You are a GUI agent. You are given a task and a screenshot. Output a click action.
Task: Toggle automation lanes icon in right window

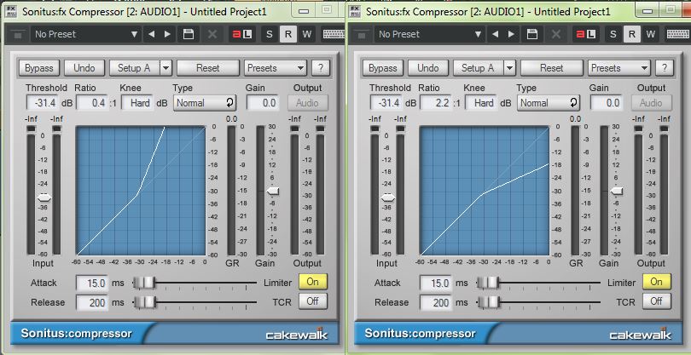tap(586, 34)
